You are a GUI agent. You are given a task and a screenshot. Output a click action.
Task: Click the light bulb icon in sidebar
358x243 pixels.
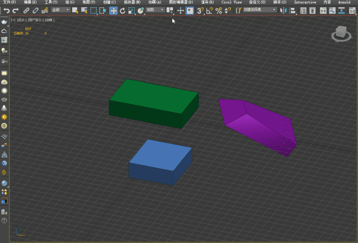pos(4,50)
